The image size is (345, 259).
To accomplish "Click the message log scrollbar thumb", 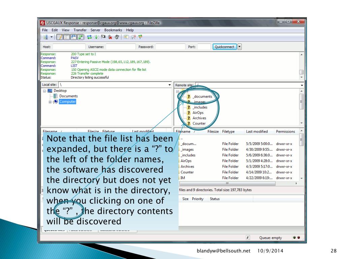I will [302, 72].
